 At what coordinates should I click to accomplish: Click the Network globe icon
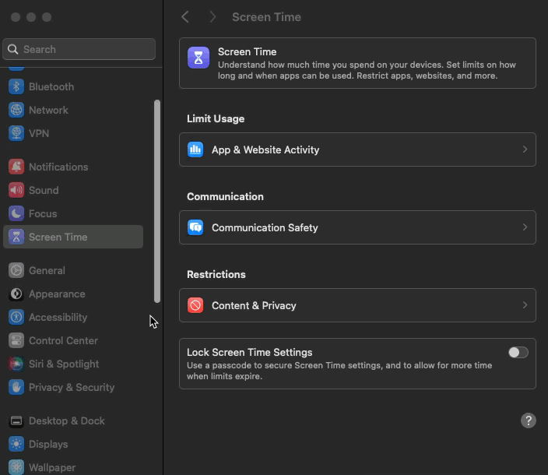pos(16,110)
